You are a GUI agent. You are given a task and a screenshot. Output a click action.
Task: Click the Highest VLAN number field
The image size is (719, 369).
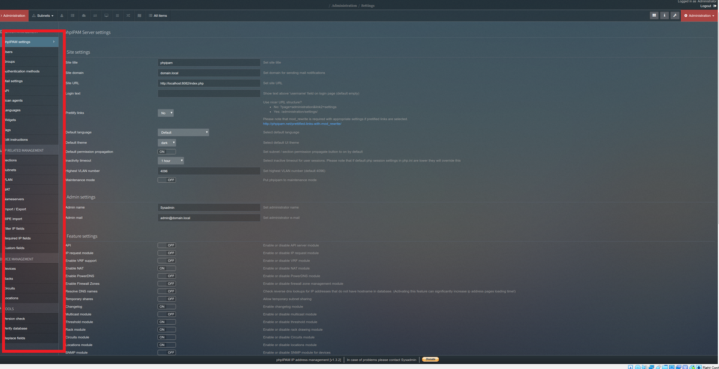click(x=209, y=171)
